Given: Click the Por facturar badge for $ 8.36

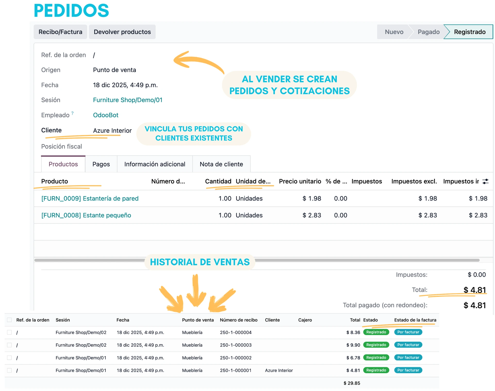Looking at the screenshot, I should tap(408, 332).
